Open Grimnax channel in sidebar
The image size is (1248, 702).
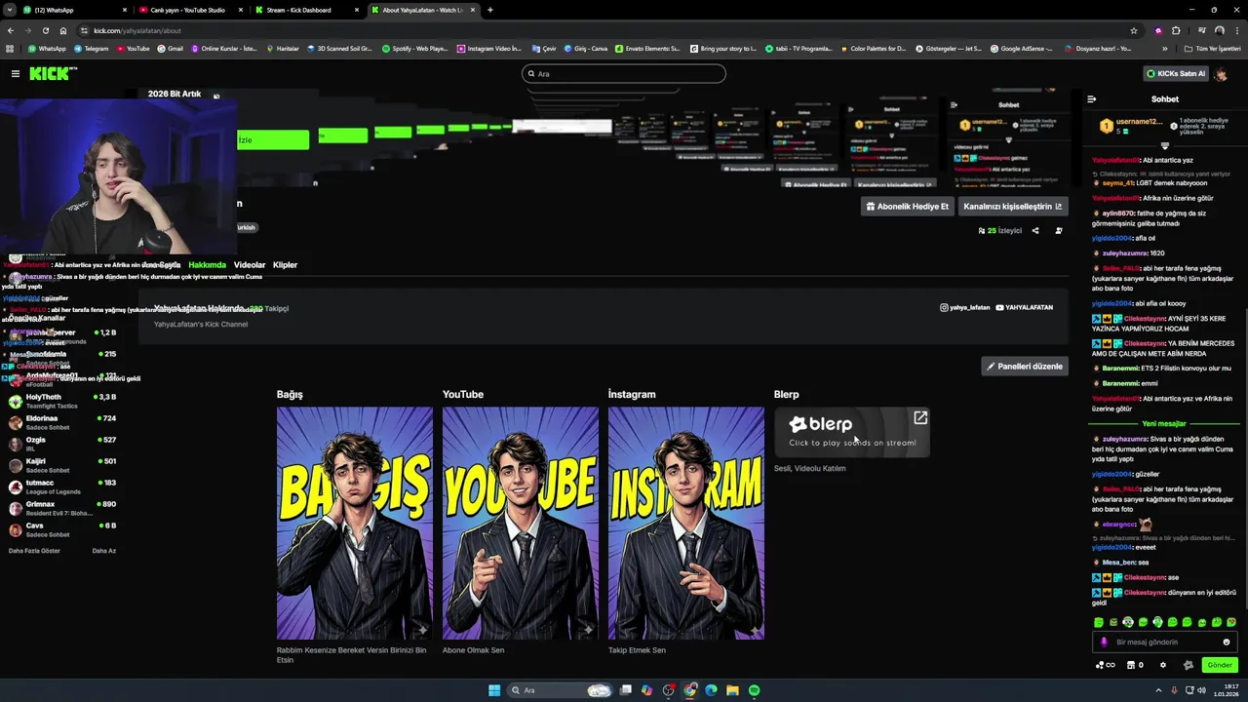click(x=63, y=508)
